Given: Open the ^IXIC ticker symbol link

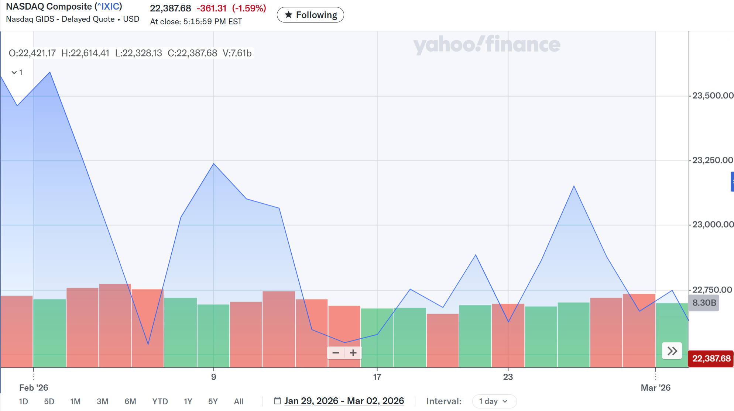Looking at the screenshot, I should click(x=108, y=7).
